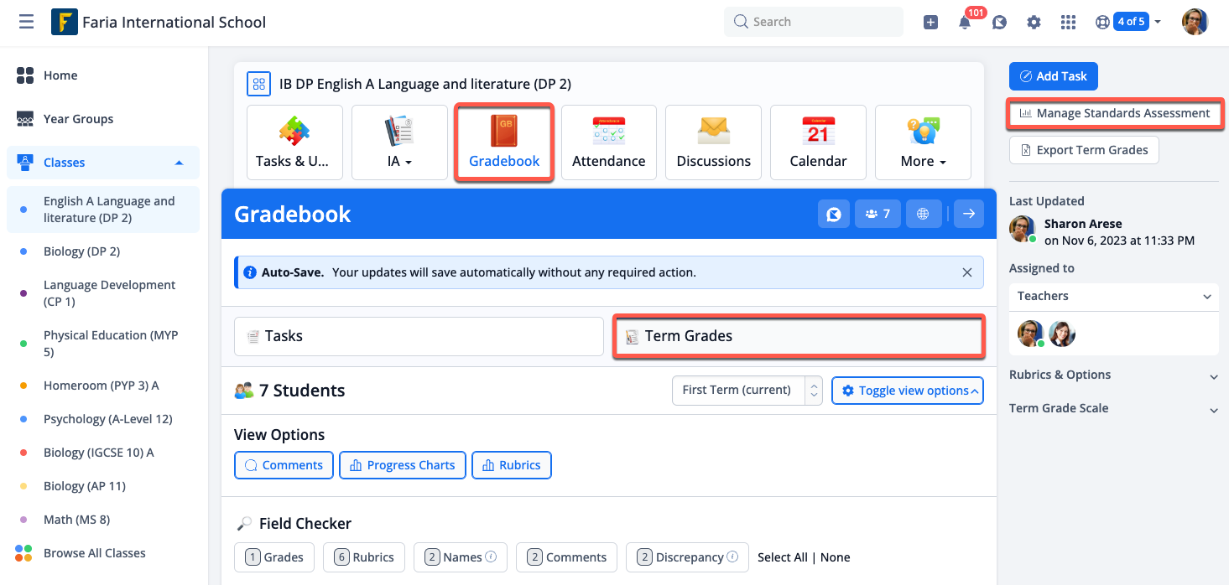Click the blue arrow icon in Gradebook header
Screen dimensions: 1229x585
coord(968,215)
